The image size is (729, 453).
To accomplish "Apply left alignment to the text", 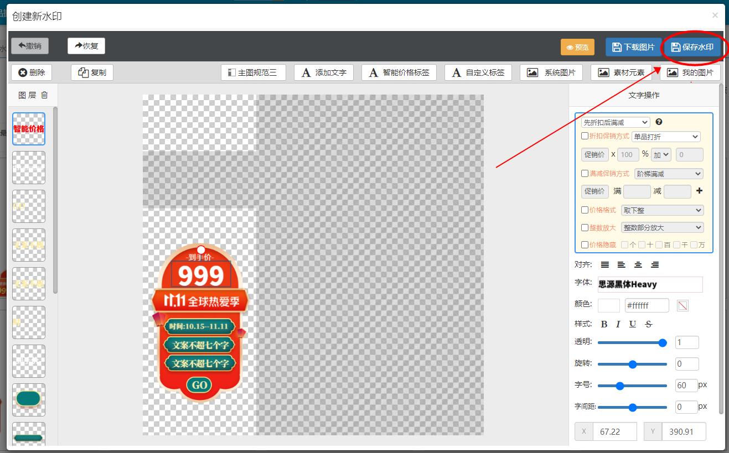I will (622, 265).
